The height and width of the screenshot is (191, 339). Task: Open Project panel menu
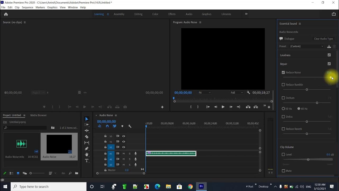pos(24,115)
